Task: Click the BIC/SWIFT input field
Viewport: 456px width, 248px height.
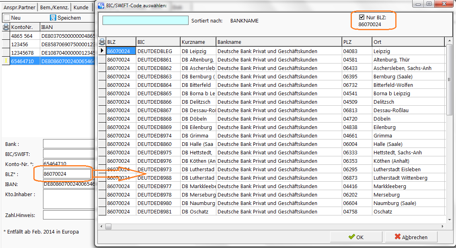Action: (69, 154)
